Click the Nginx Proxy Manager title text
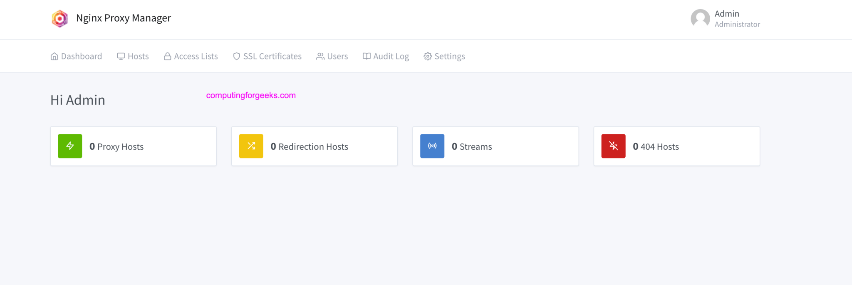852x285 pixels. pyautogui.click(x=124, y=18)
